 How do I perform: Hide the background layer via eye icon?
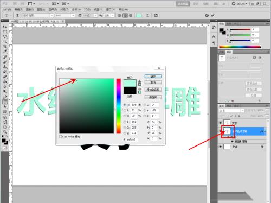(x=220, y=147)
